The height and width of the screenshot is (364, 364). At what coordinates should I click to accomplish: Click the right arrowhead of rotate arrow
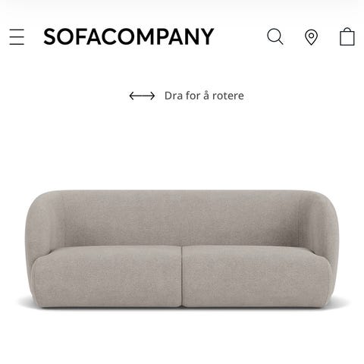152,96
